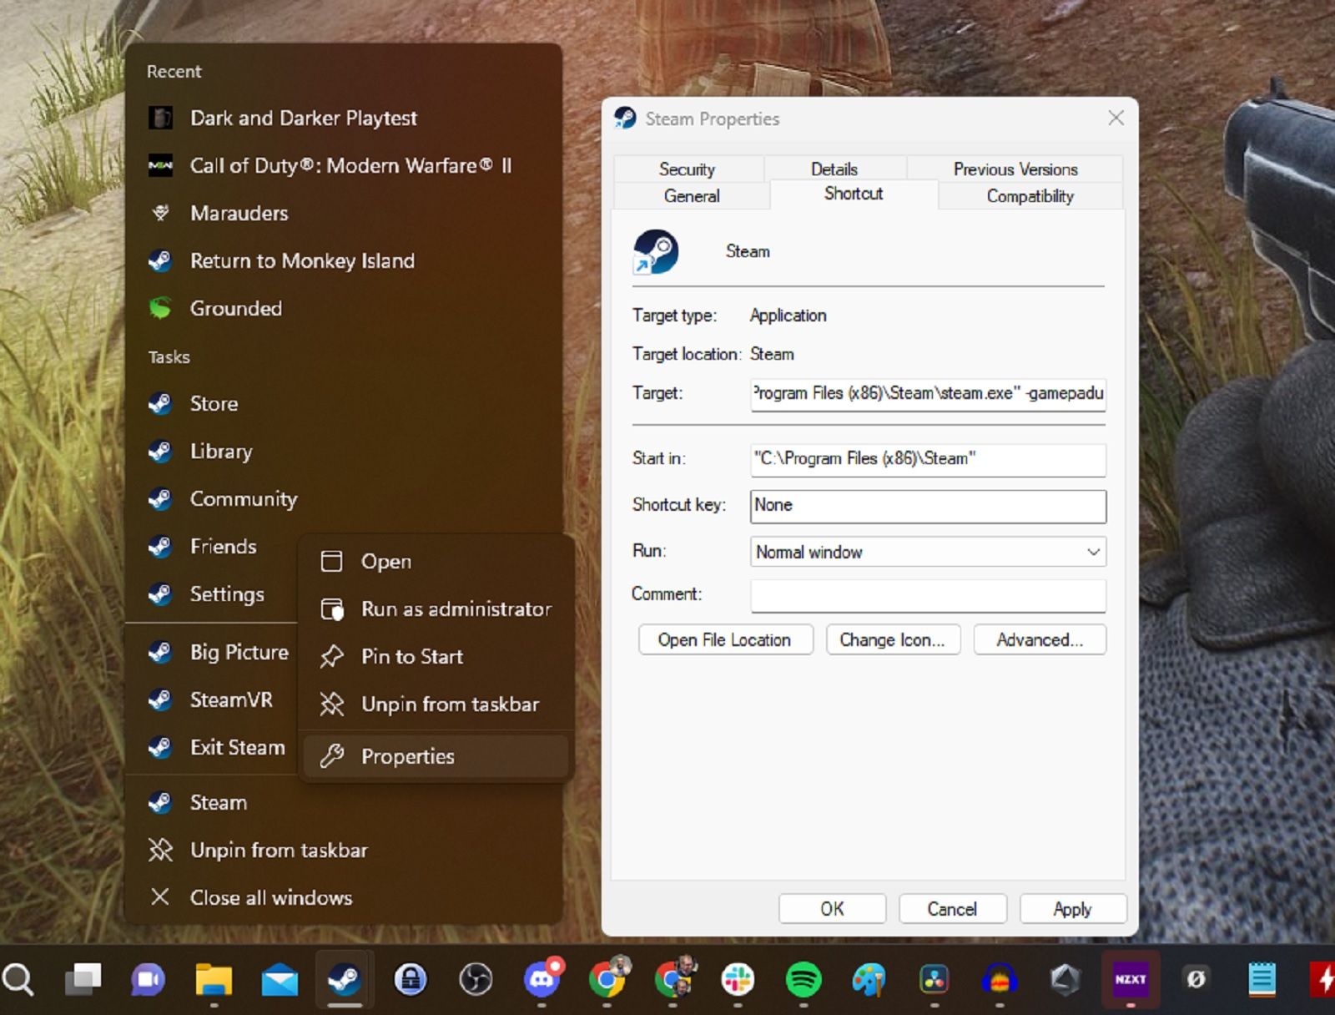Select Properties from the context menu
Viewport: 1335px width, 1015px height.
coord(408,756)
